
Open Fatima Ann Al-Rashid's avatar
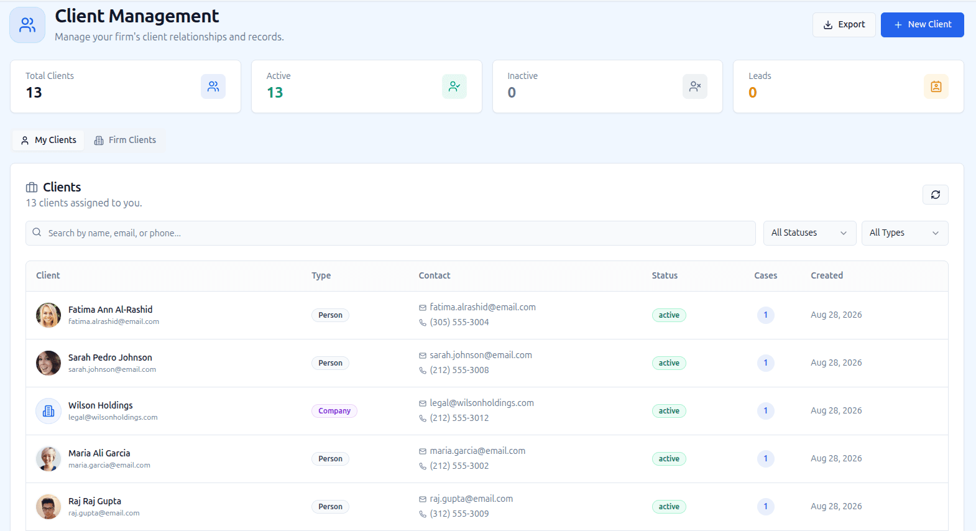(48, 315)
